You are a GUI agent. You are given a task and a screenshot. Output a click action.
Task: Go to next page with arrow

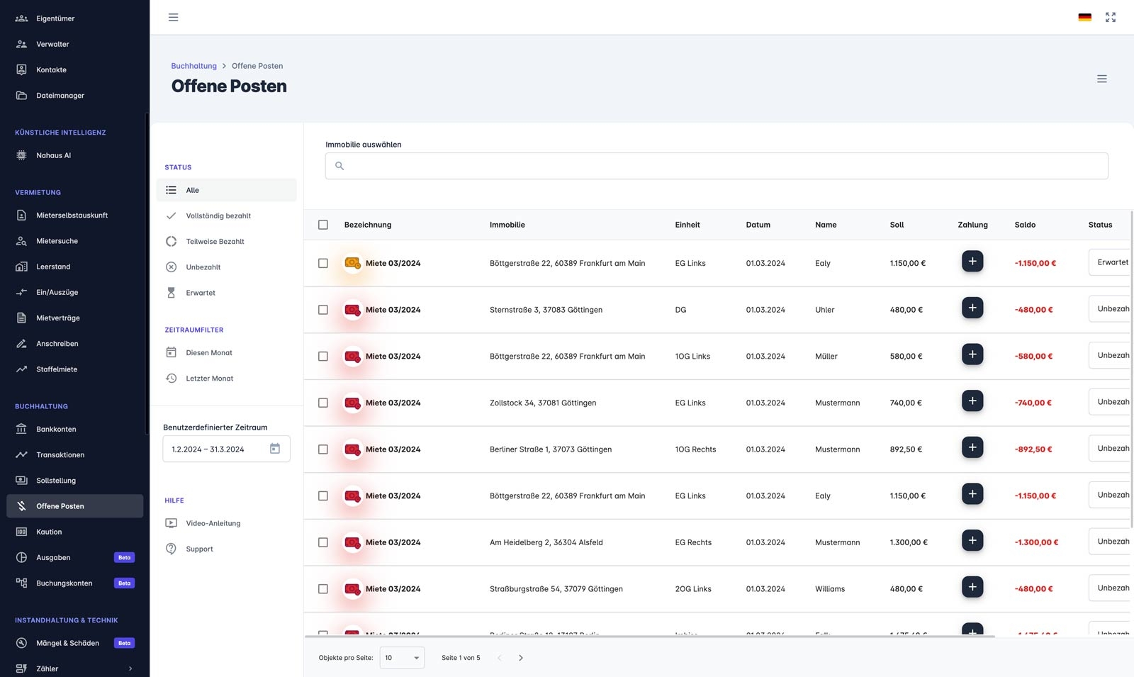pyautogui.click(x=521, y=658)
